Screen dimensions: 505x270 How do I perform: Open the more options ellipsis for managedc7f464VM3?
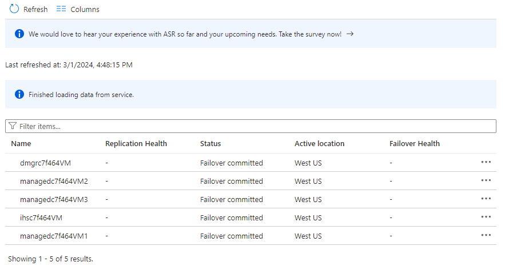point(486,199)
